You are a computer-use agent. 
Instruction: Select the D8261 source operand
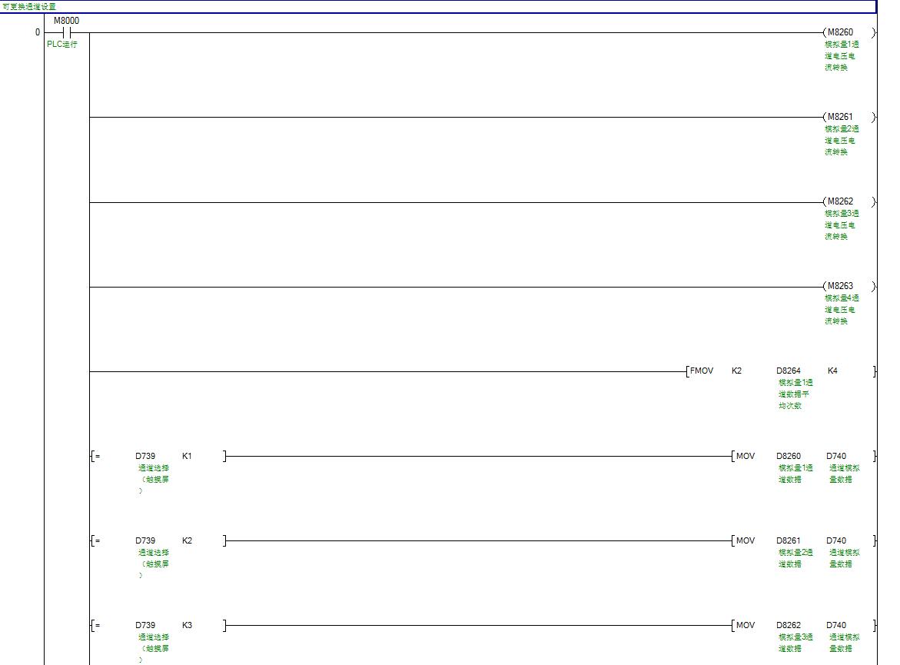(x=788, y=540)
